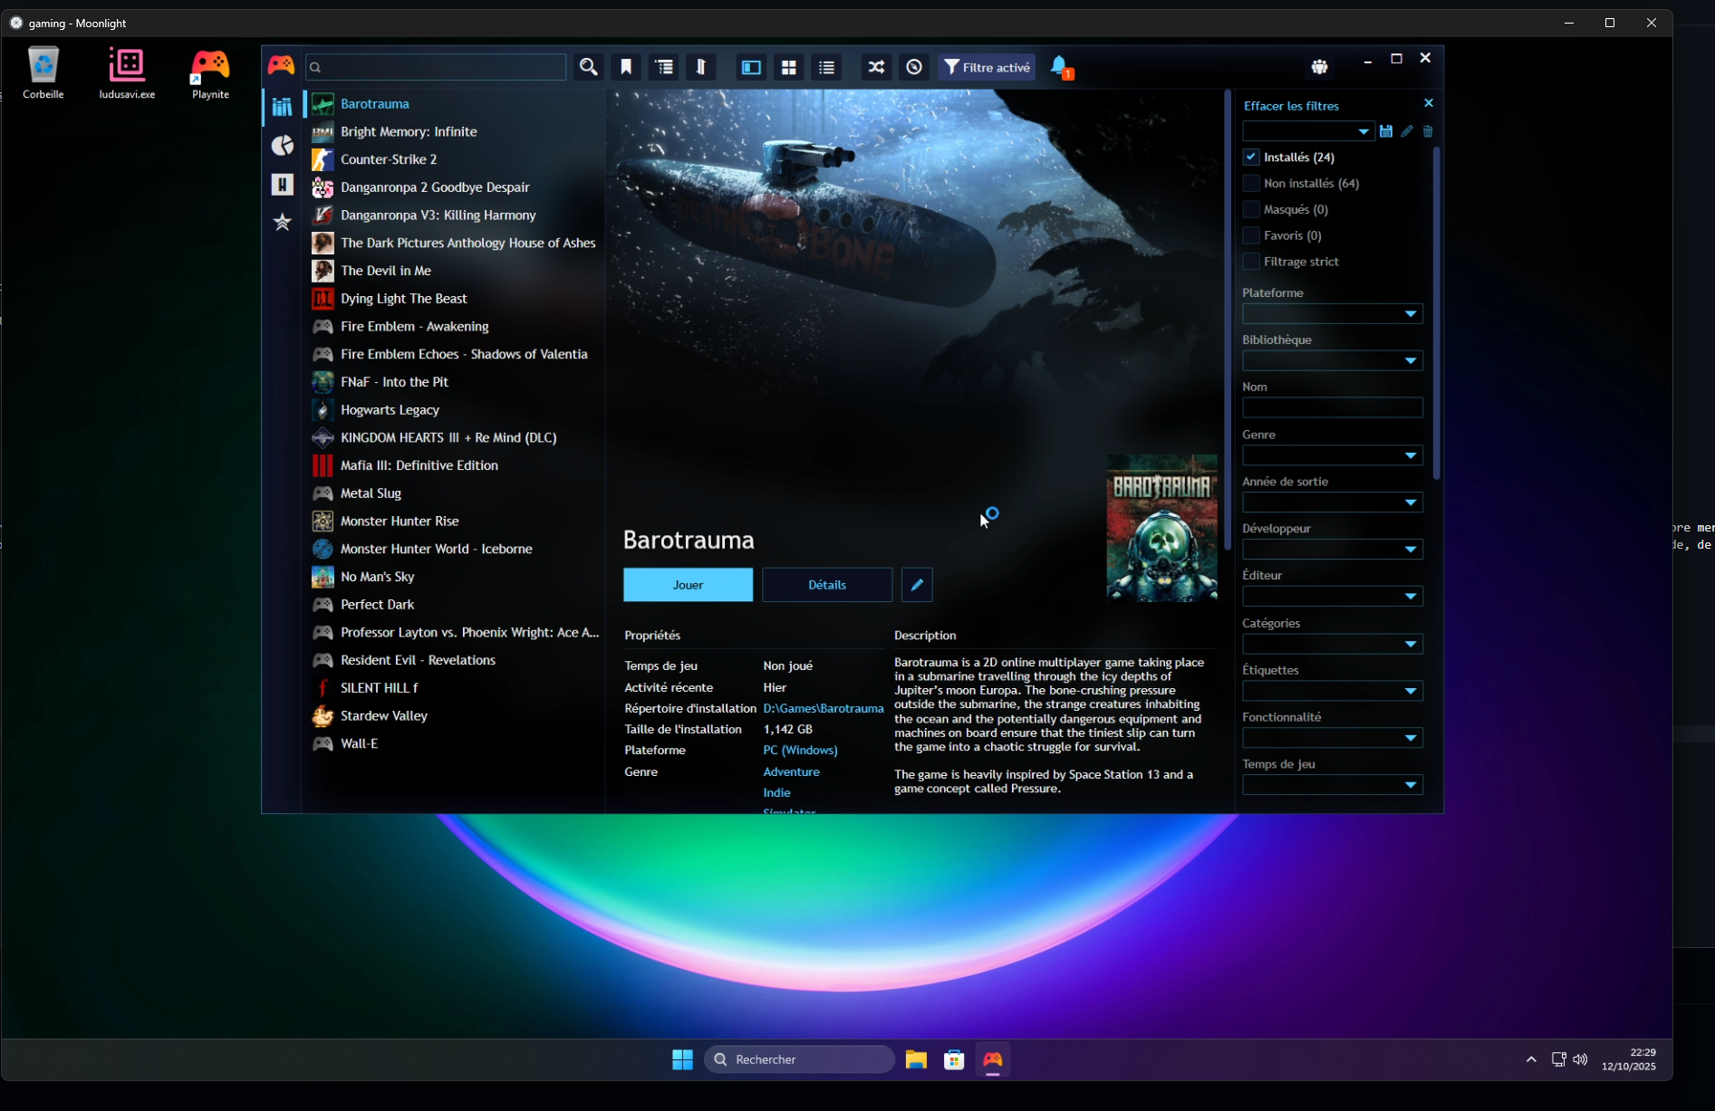Open the Développeur filter dropdown
This screenshot has height=1111, width=1715.
[x=1332, y=550]
